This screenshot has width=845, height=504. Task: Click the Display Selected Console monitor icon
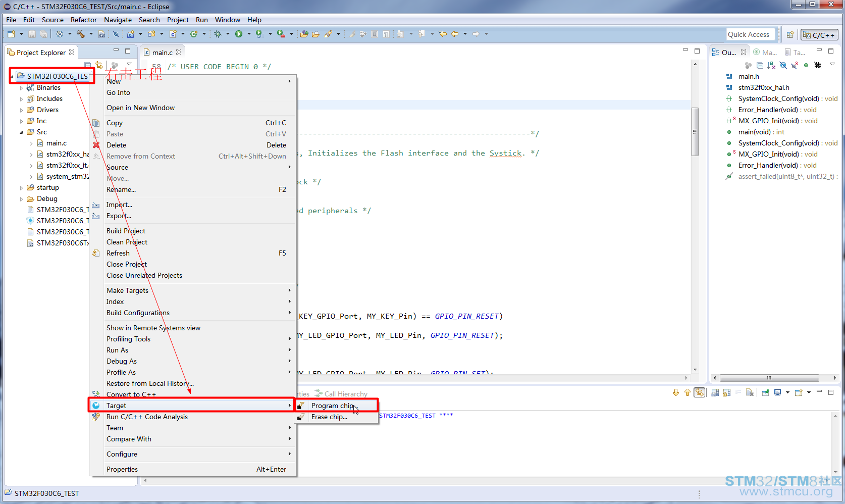coord(777,392)
